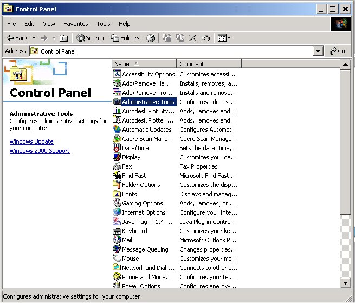Viewport: 355px width, 303px height.
Task: Click the History toolbar icon
Action: (151, 38)
